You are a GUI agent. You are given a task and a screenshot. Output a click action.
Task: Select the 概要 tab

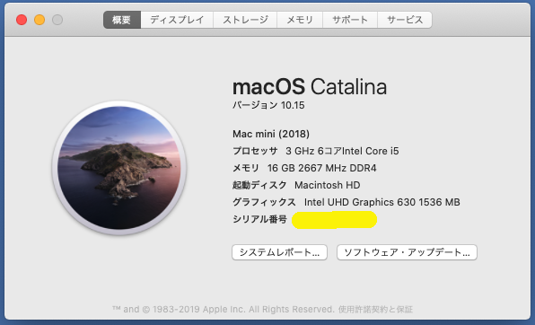pyautogui.click(x=122, y=20)
